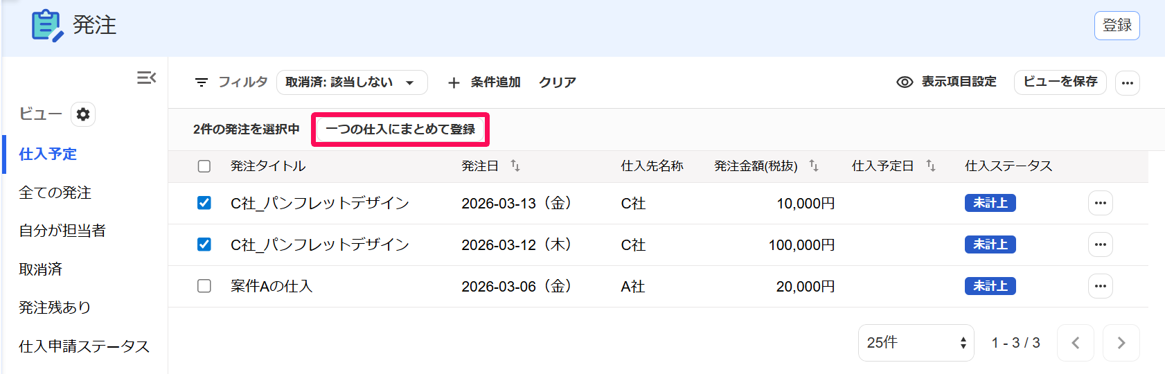The height and width of the screenshot is (374, 1165).
Task: Sort by 発注日 arrows icon
Action: coord(515,166)
